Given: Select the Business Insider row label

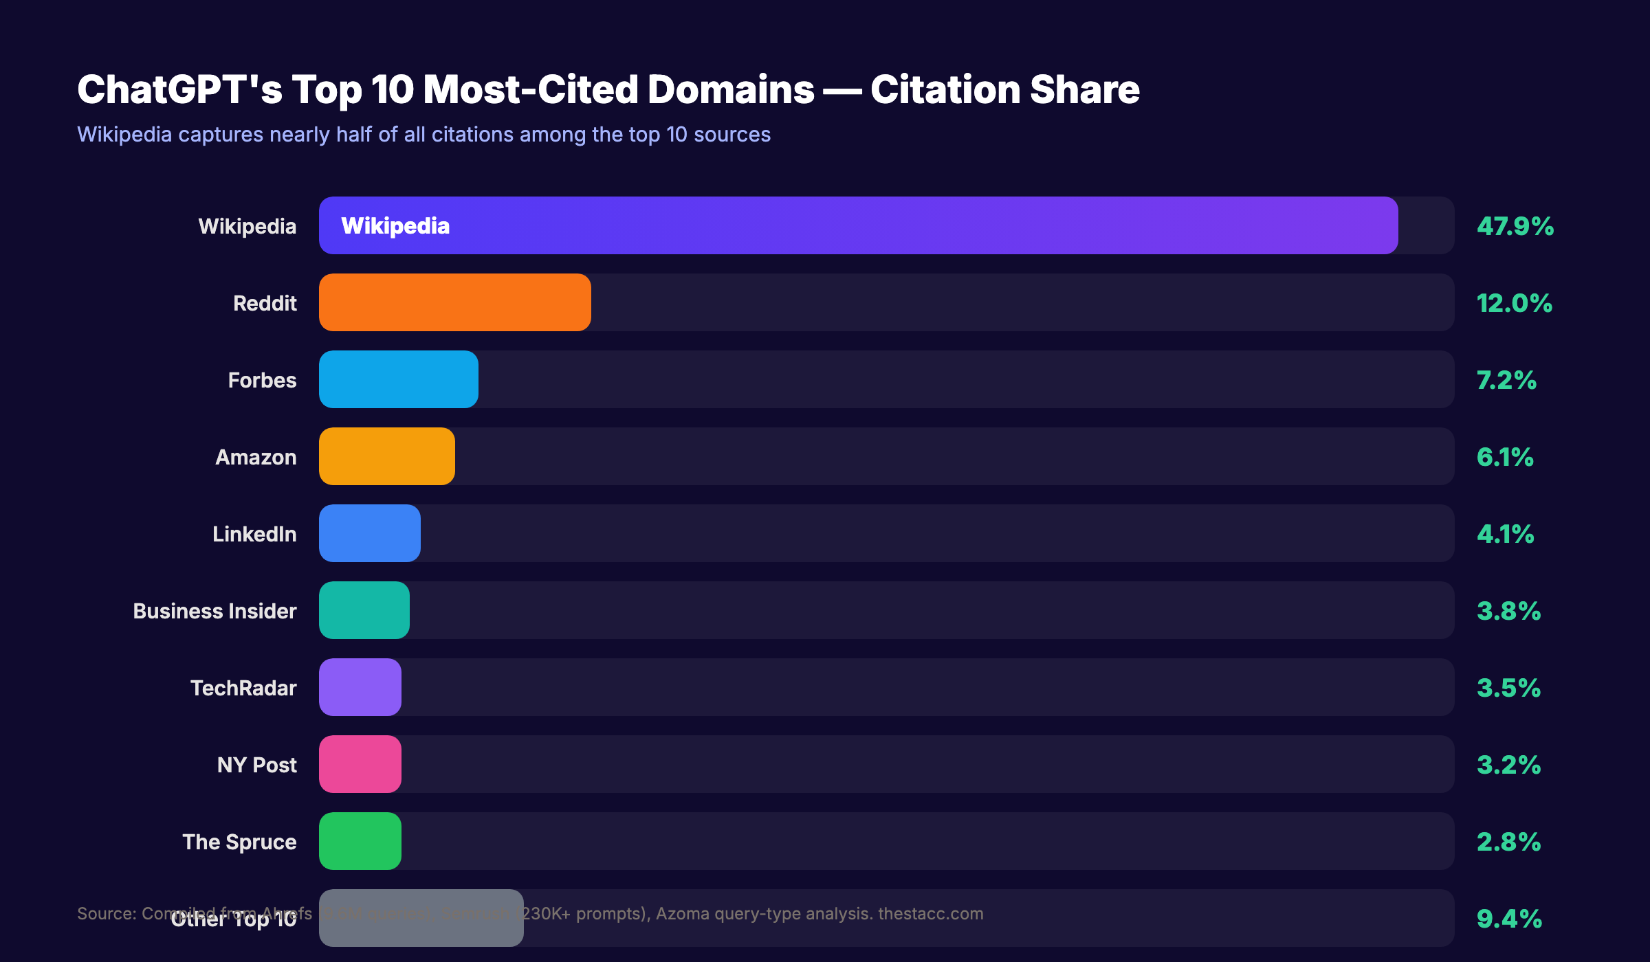Looking at the screenshot, I should coord(214,609).
